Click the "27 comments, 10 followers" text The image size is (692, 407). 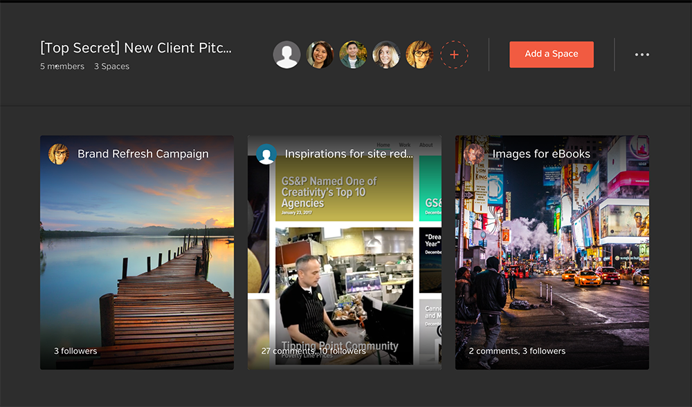313,351
